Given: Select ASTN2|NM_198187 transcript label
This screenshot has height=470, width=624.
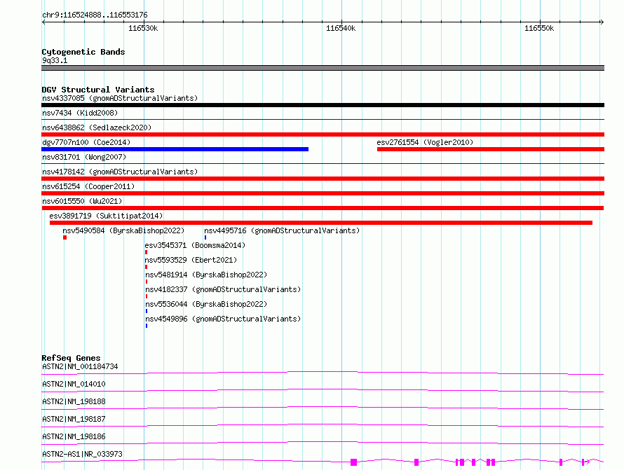Looking at the screenshot, I should [x=74, y=419].
